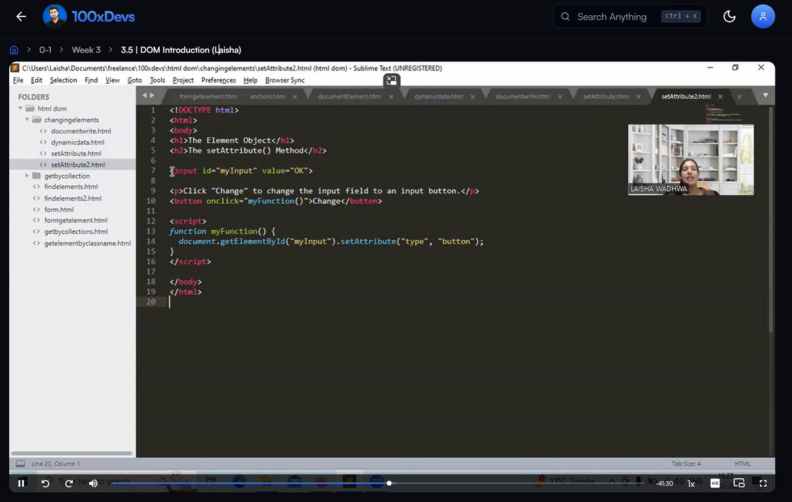Switch to dark mode with the moon icon

click(x=729, y=16)
